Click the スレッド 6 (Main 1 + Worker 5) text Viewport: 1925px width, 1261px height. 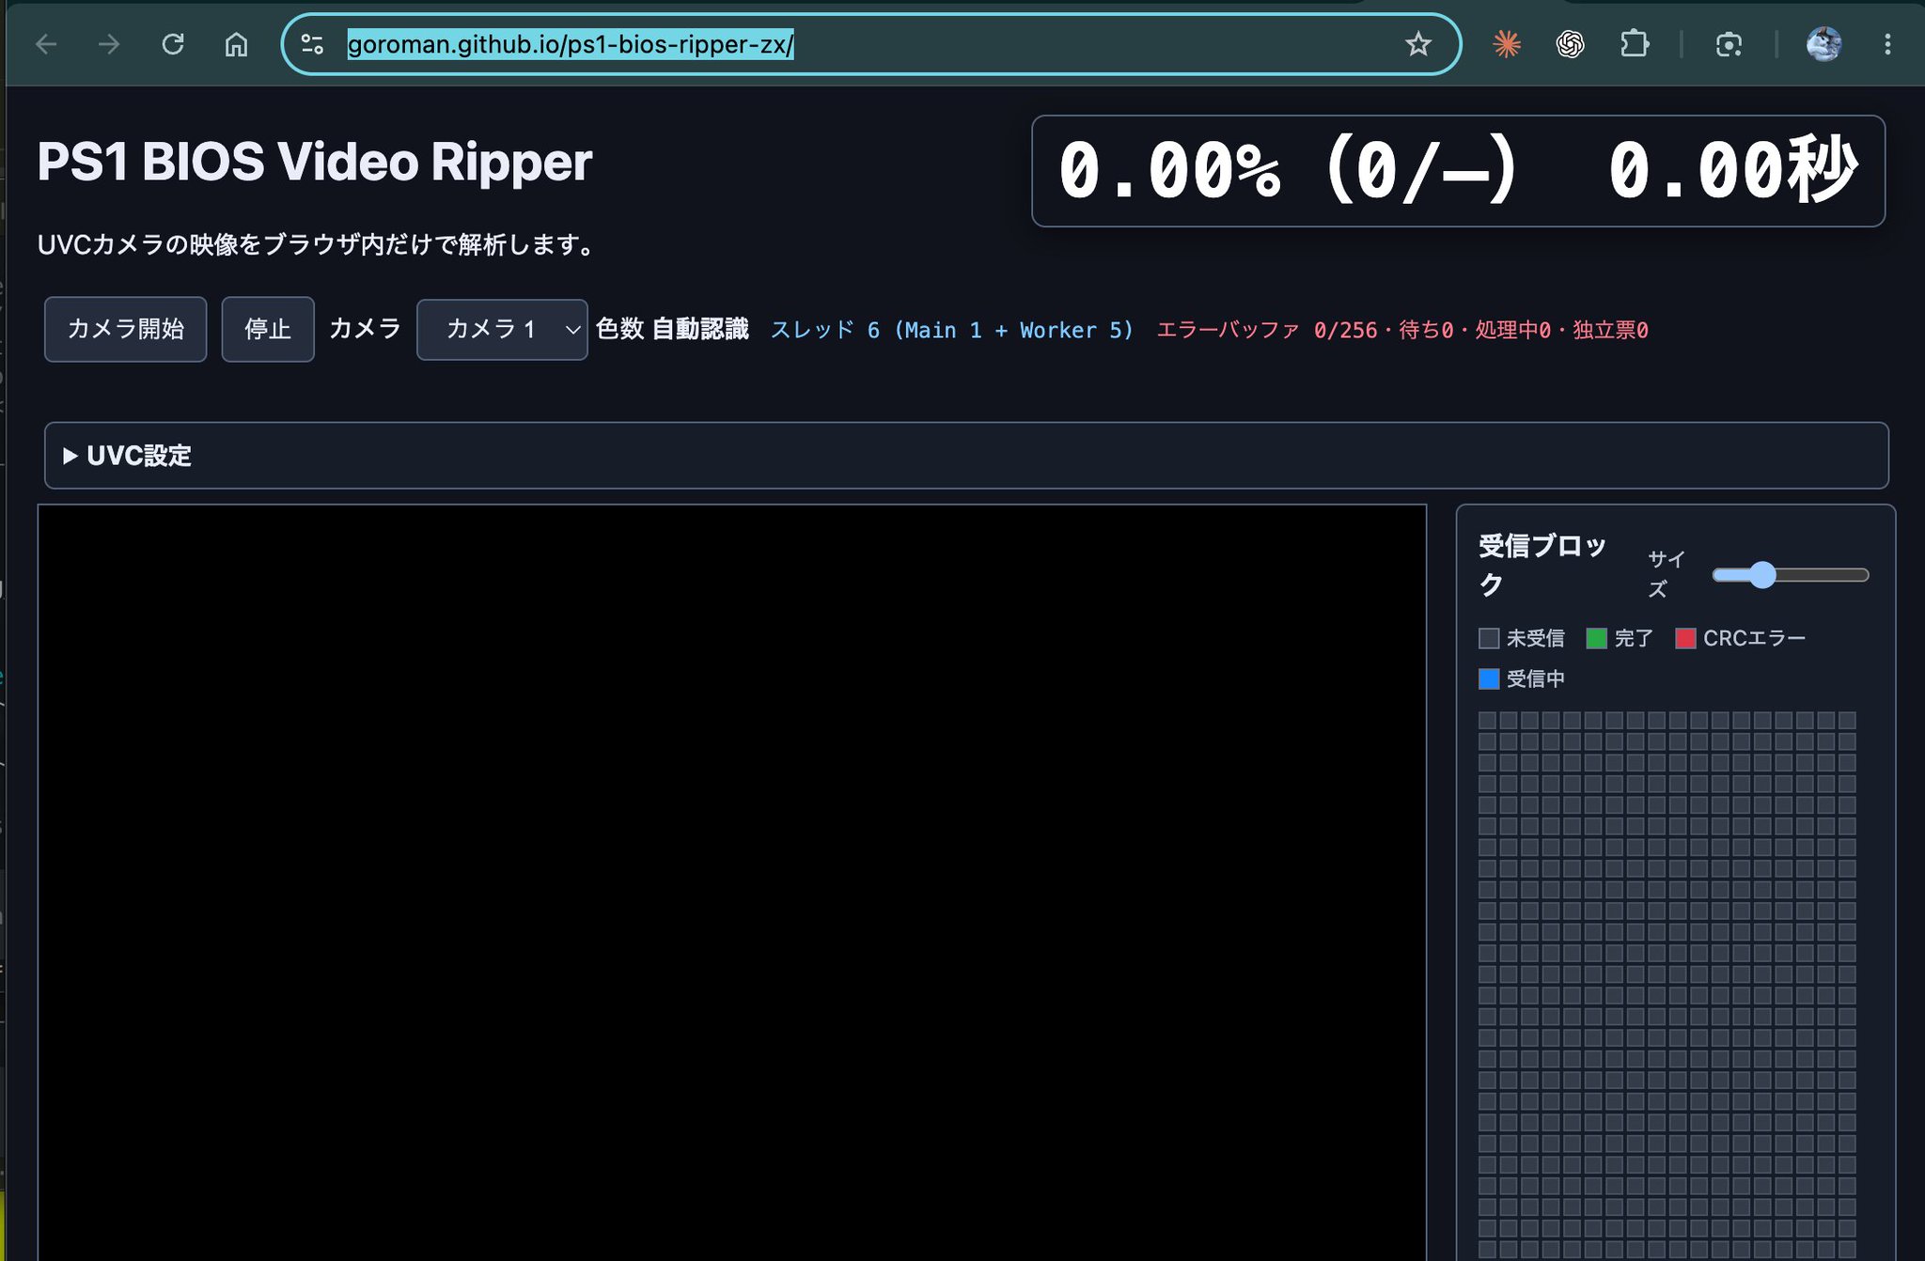pyautogui.click(x=952, y=330)
